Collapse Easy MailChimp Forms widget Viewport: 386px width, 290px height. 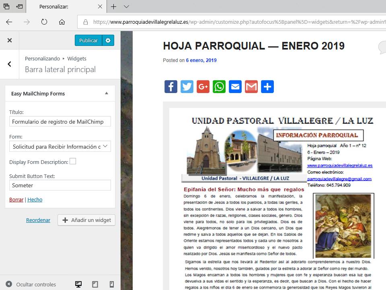click(x=107, y=93)
